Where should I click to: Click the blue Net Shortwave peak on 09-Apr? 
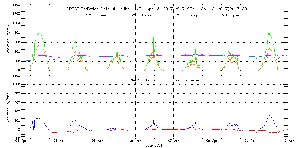(x=268, y=114)
